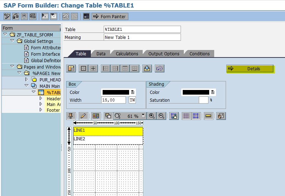Image resolution: width=285 pixels, height=196 pixels.
Task: Click the Table name field %TABLE1
Action: (x=142, y=29)
